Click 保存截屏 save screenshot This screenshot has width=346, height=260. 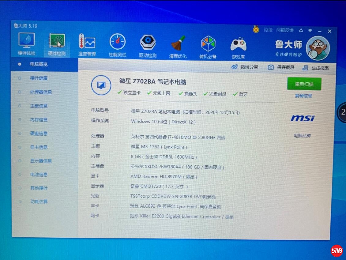tap(281, 67)
